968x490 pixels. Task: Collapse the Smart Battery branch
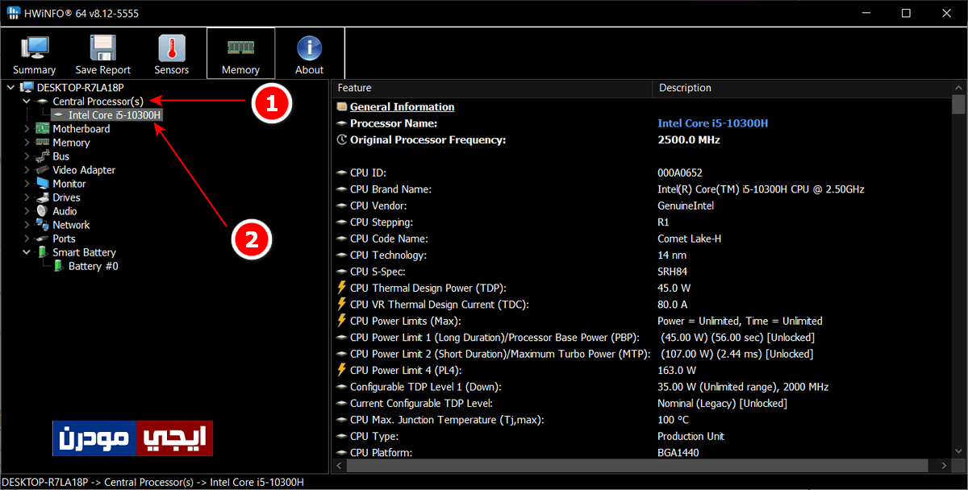point(27,252)
